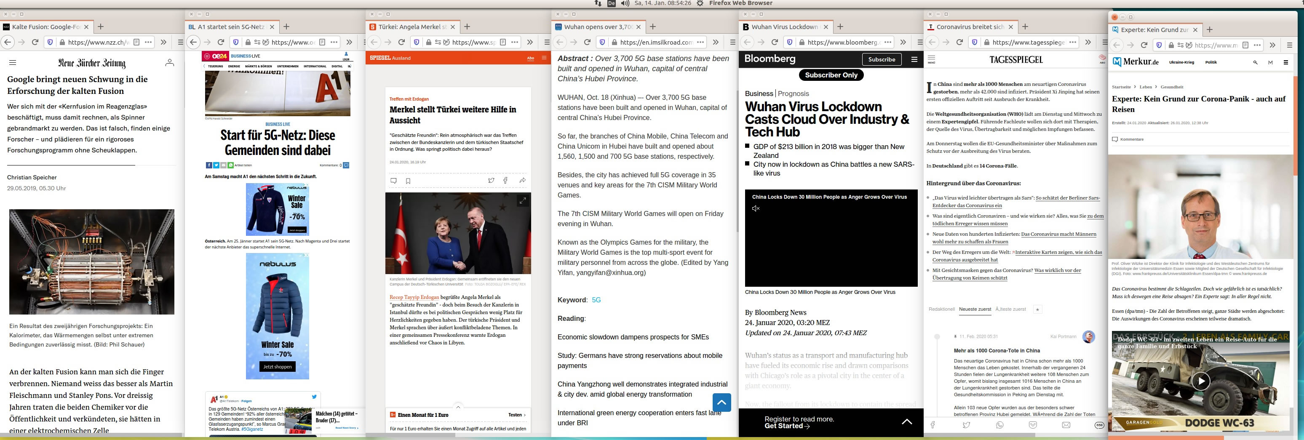Open Recep Tayyip Erdogan link in Spiegel
The height and width of the screenshot is (440, 1304).
tap(414, 297)
